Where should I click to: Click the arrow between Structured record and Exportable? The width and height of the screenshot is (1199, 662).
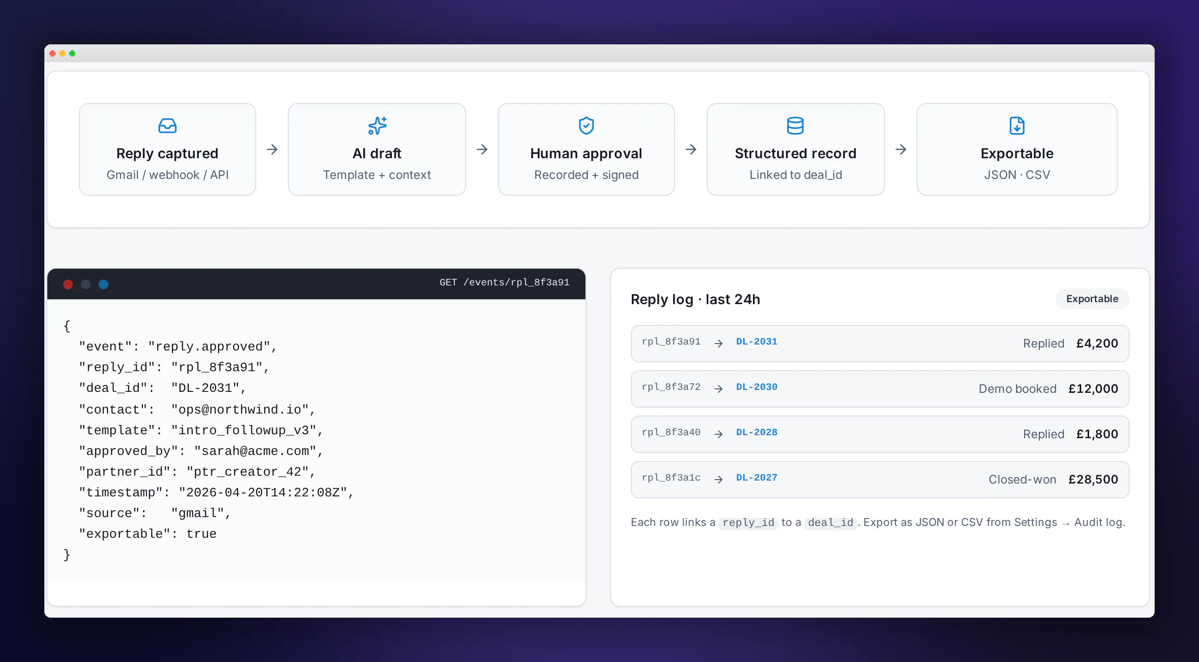pyautogui.click(x=901, y=149)
